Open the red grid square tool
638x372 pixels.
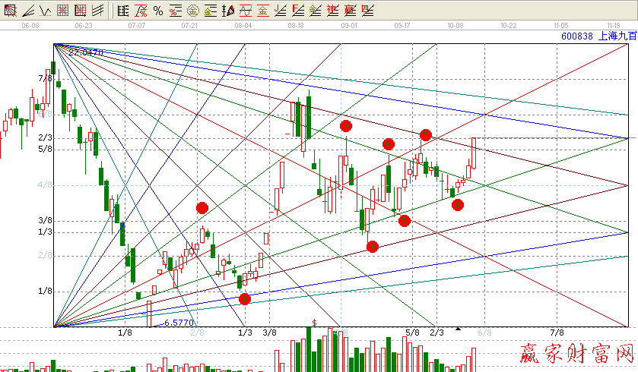pos(63,10)
